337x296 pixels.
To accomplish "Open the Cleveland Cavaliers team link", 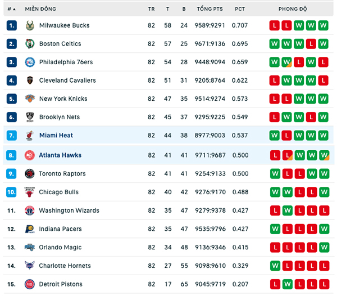I will 67,80.
